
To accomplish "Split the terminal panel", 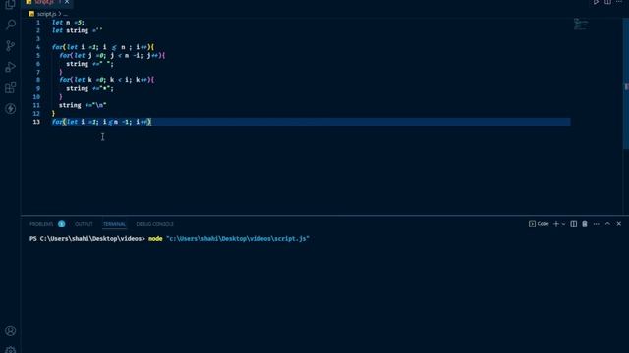I will (574, 224).
